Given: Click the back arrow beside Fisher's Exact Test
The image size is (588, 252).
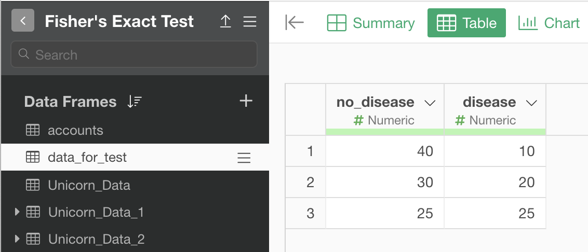Looking at the screenshot, I should click(23, 21).
